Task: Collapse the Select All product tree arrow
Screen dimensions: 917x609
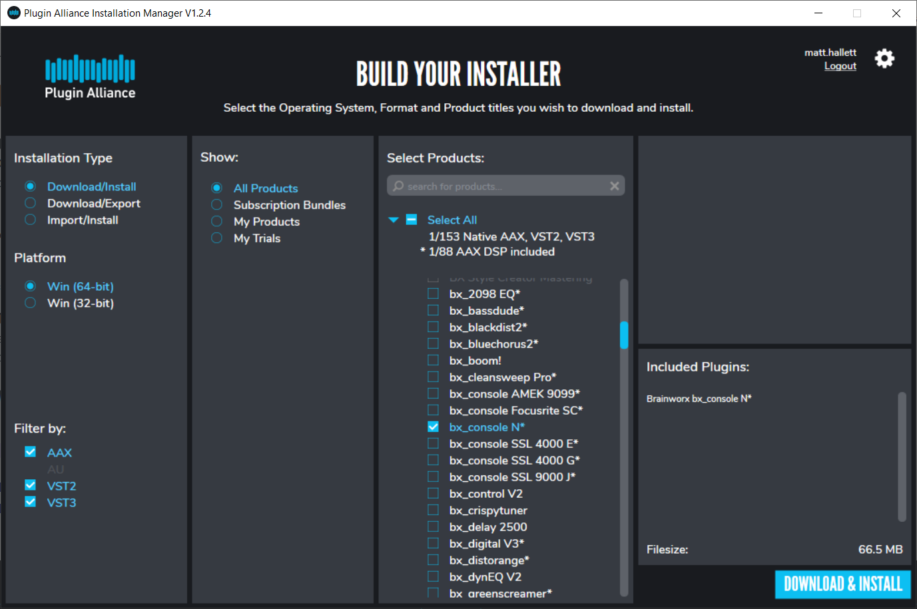Action: pos(394,220)
